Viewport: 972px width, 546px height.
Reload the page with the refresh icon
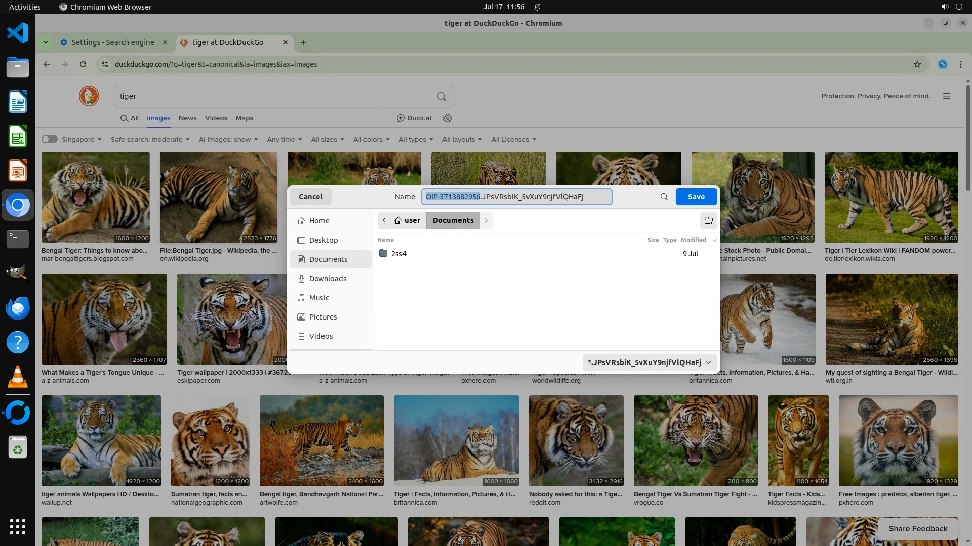[83, 64]
